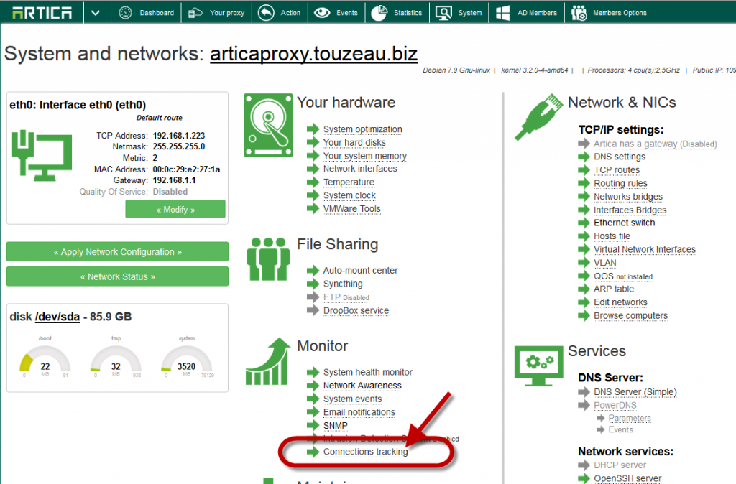Open Network interfaces link
The width and height of the screenshot is (736, 484).
(360, 168)
